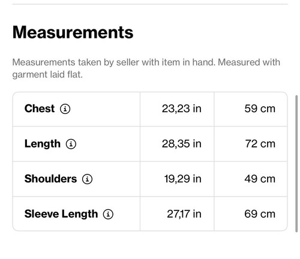Viewport: 300px width, 259px height.
Task: Show info for the Shoulders measurement
Action: tap(87, 179)
